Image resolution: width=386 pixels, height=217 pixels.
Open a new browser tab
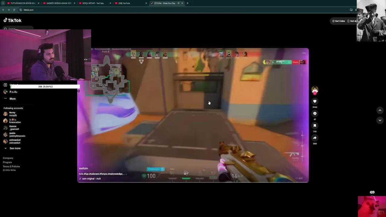pyautogui.click(x=187, y=3)
